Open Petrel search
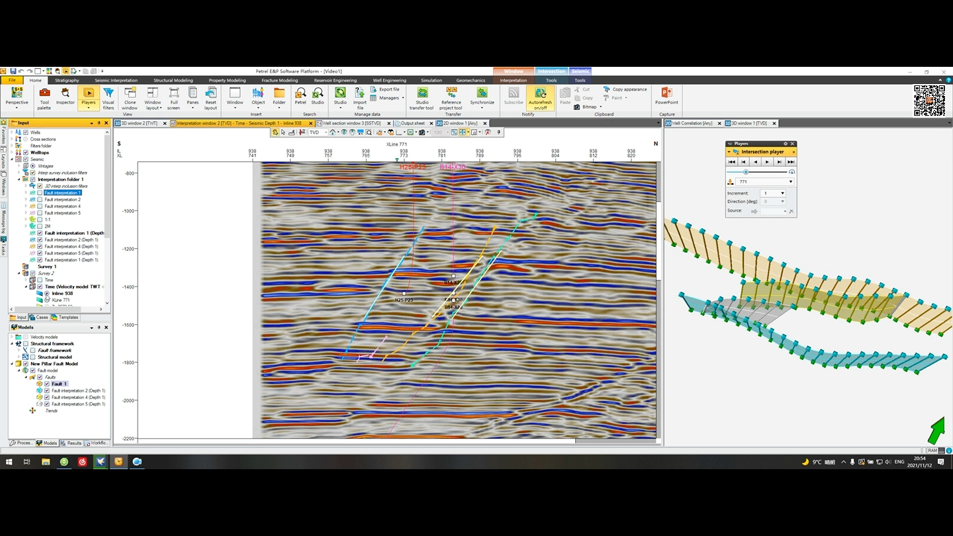Screen dimensions: 953x536 click(x=300, y=96)
